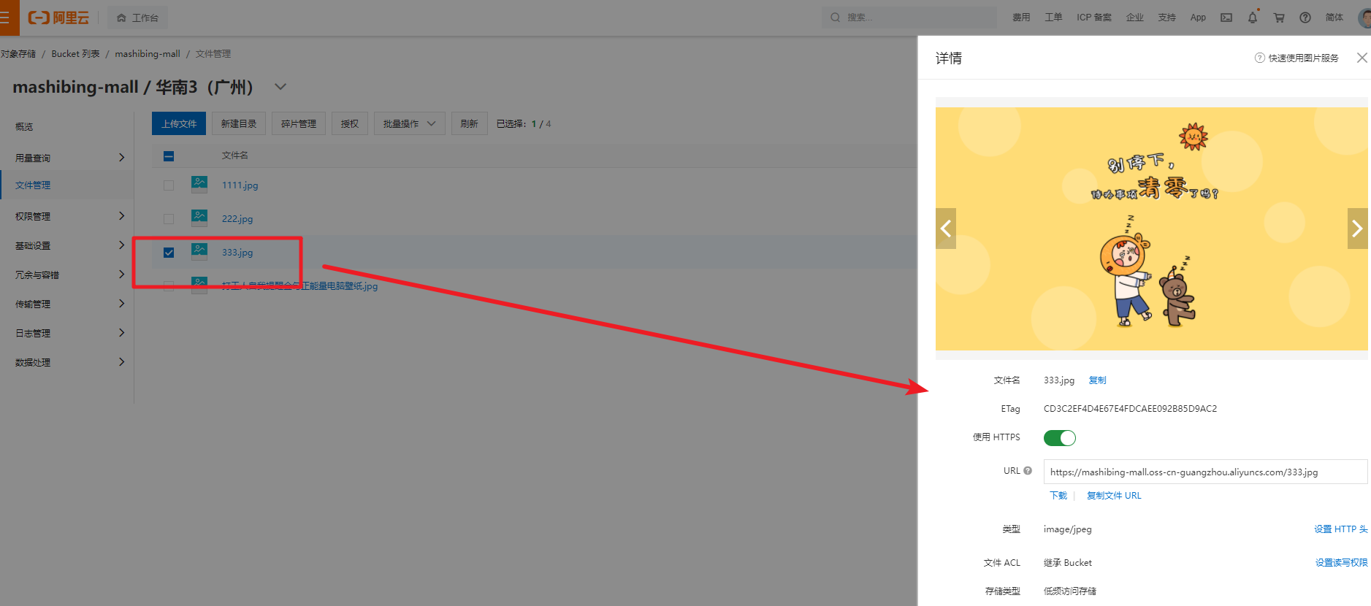Screen dimensions: 1371x606
Task: Open the hamburger menu icon
Action: (6, 18)
